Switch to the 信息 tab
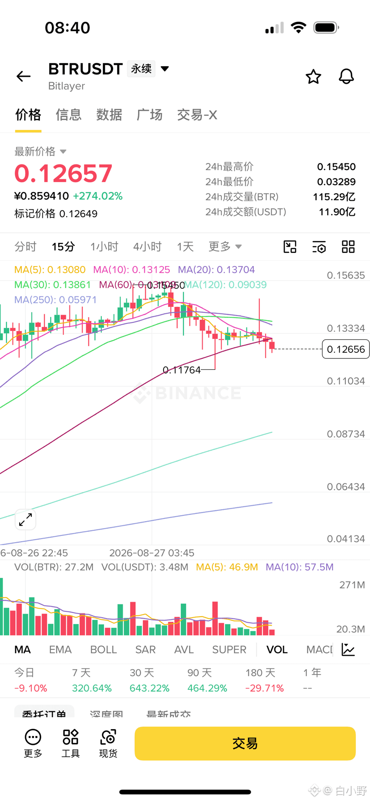The image size is (370, 802). [68, 115]
